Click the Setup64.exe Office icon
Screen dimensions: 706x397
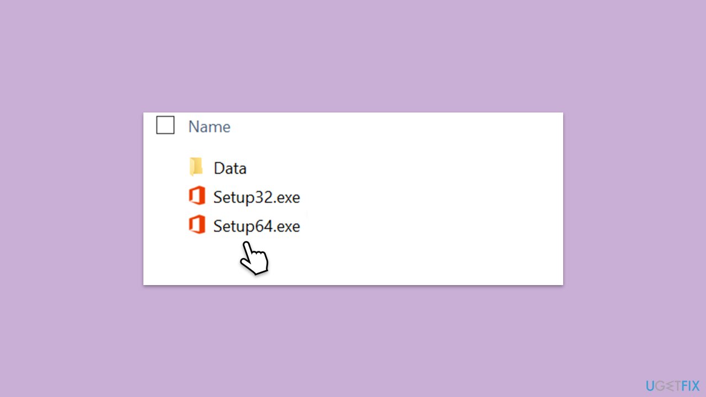(196, 226)
